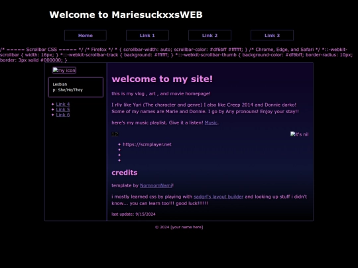Open Link 1 in the navigation bar
The height and width of the screenshot is (268, 358).
tap(147, 35)
